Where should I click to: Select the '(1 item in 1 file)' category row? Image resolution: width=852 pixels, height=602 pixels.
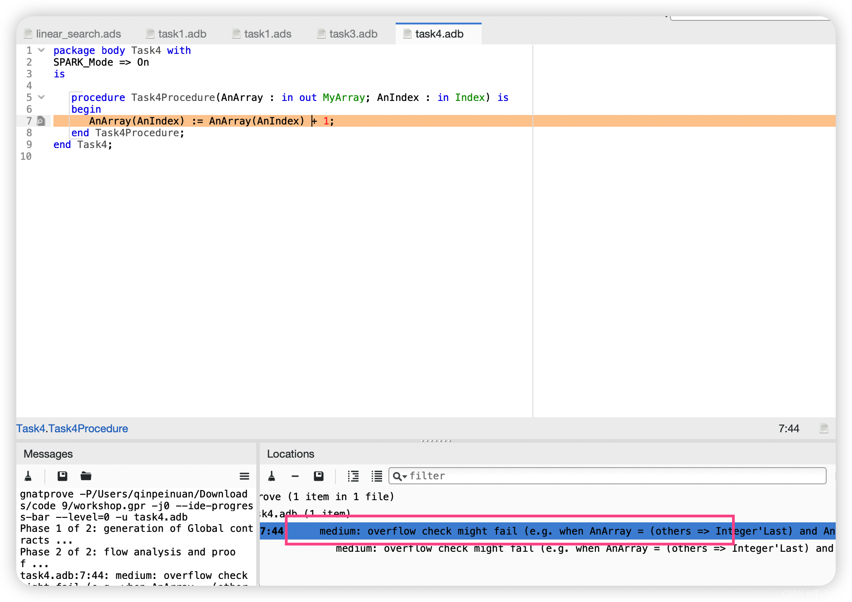(x=547, y=497)
